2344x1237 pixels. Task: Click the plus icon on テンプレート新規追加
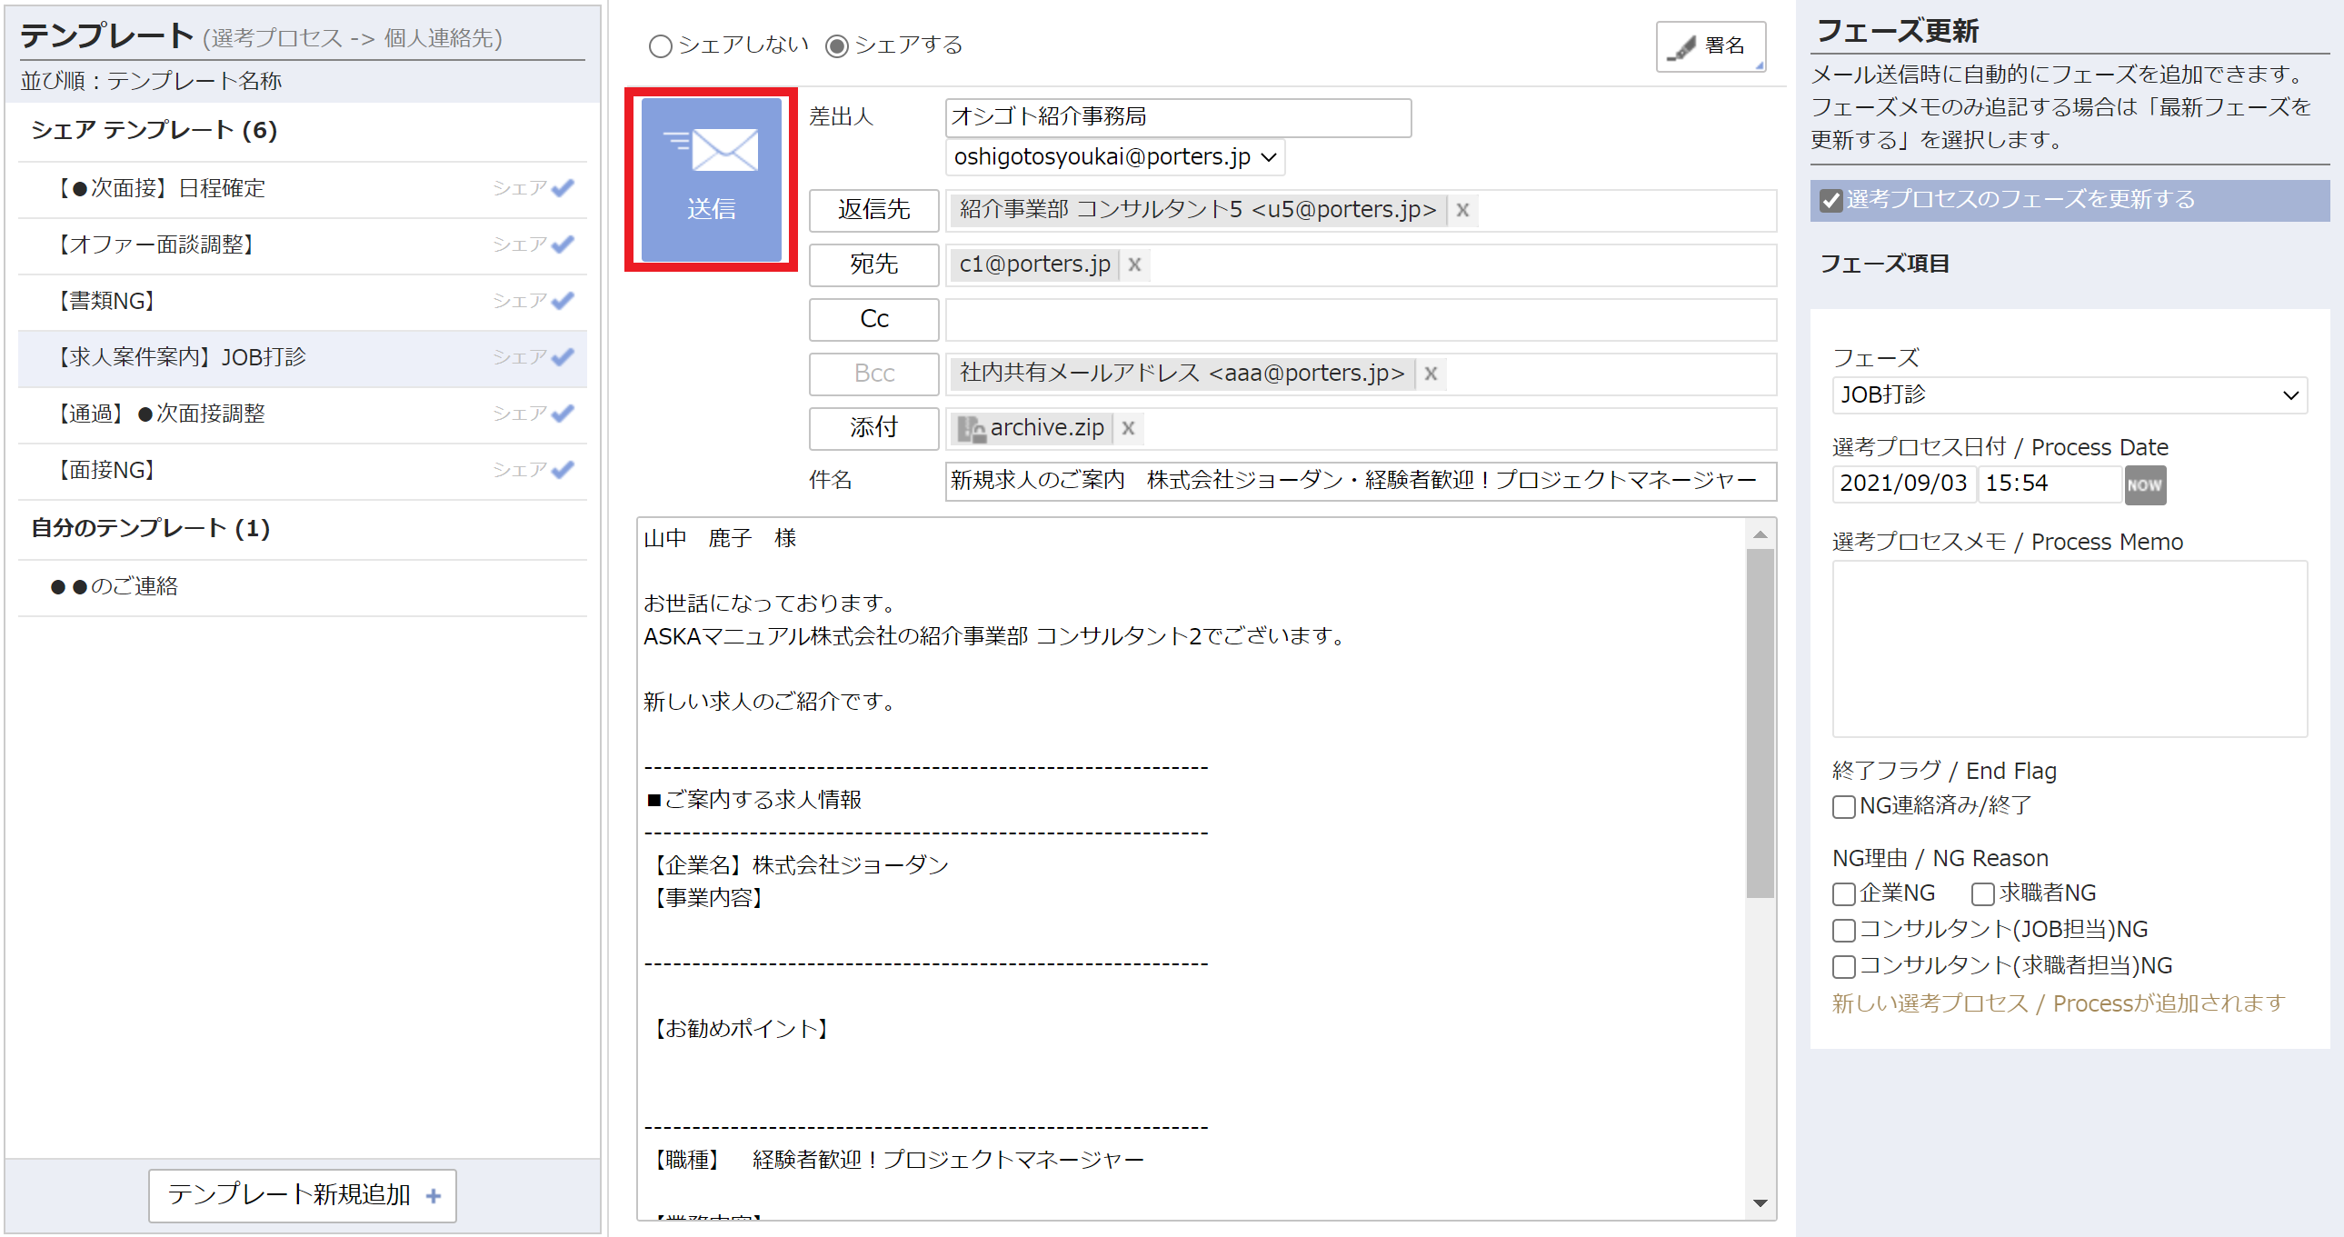[435, 1195]
